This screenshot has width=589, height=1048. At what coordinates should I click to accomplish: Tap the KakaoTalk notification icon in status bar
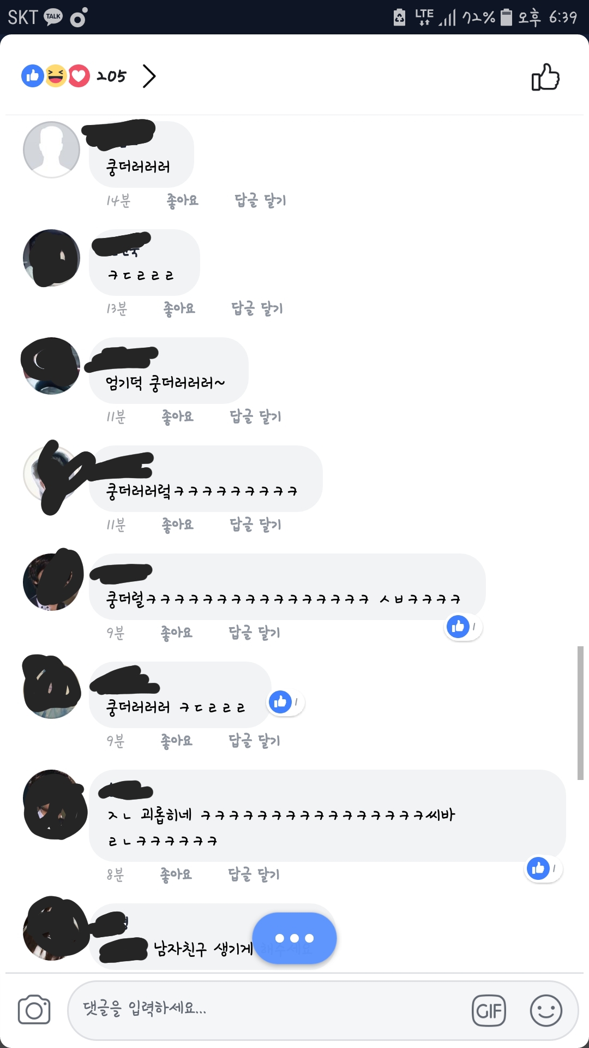click(x=53, y=17)
